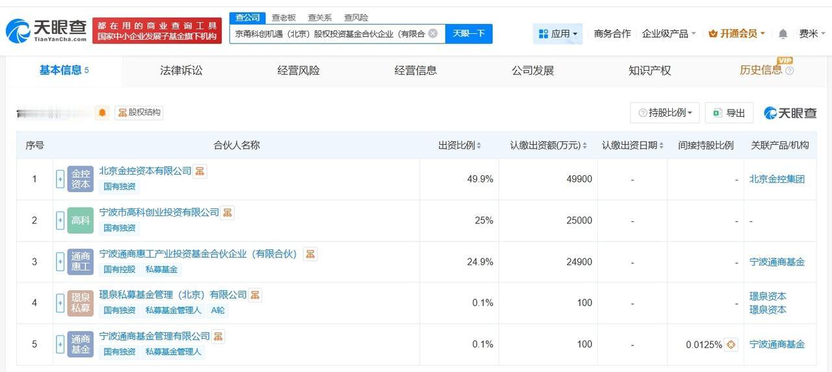Switch to the 法律诉讼 tab
Screen dimensions: 832x372
point(181,71)
